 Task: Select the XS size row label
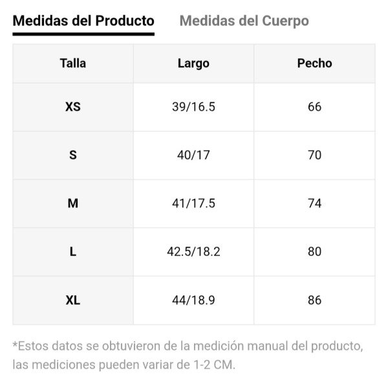pyautogui.click(x=73, y=107)
